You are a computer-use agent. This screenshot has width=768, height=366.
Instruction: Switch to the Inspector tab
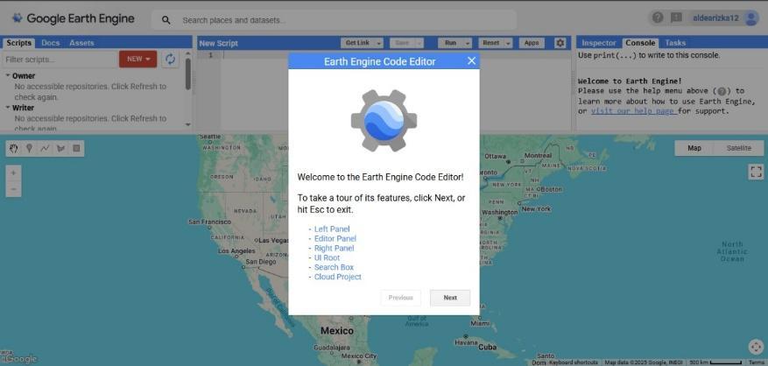click(598, 43)
